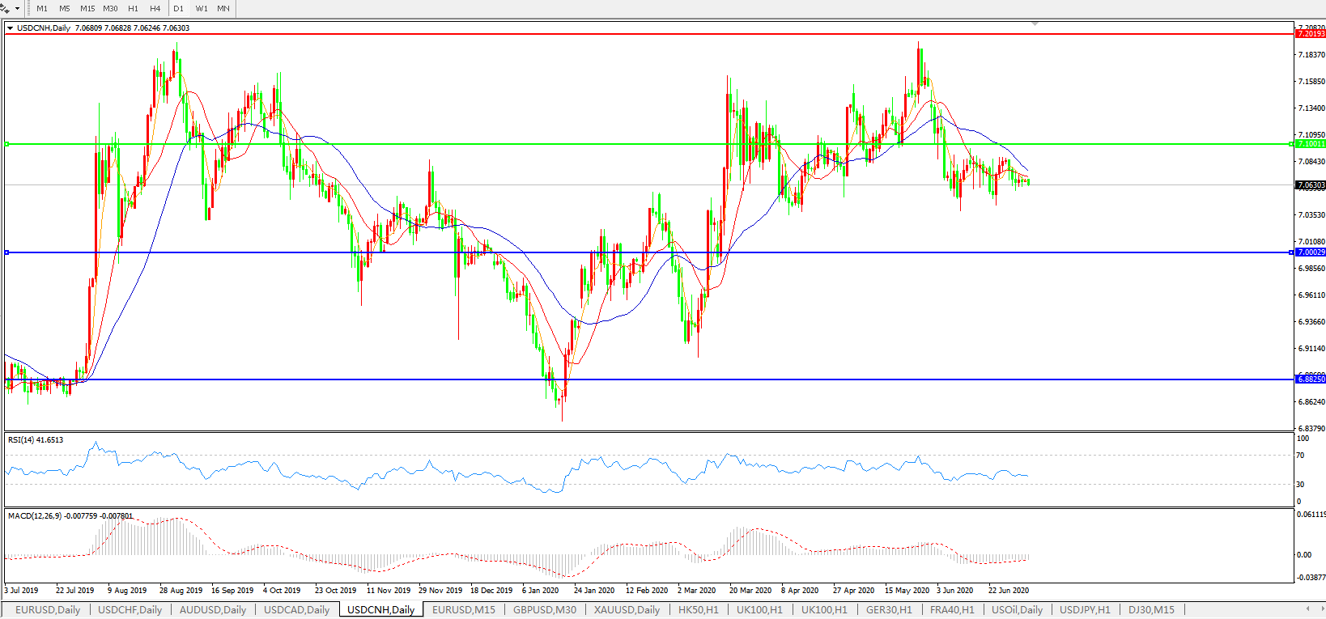Viewport: 1326px width, 619px height.
Task: Toggle the D1 daily timeframe
Action: [x=179, y=9]
